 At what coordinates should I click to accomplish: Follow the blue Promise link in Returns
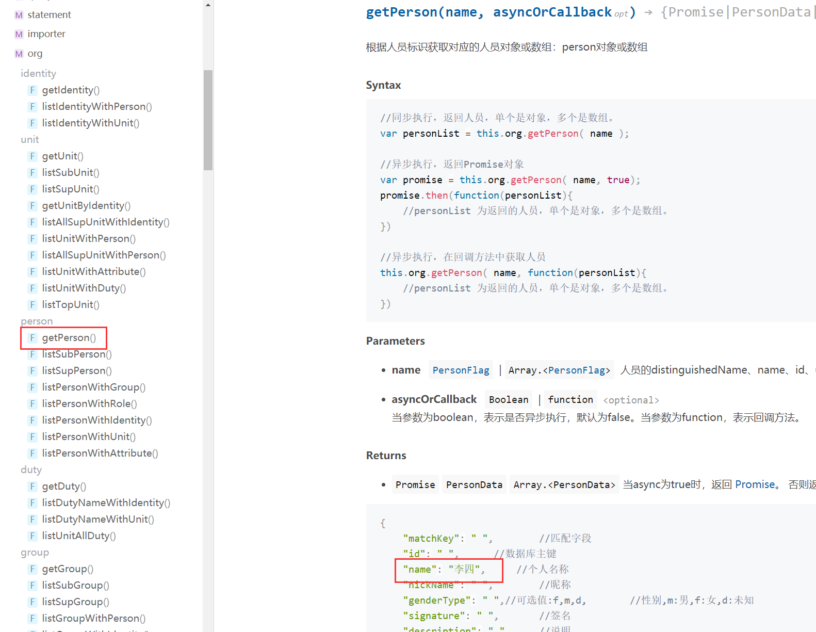click(755, 484)
